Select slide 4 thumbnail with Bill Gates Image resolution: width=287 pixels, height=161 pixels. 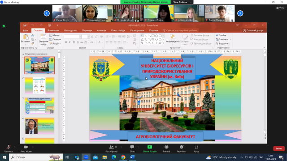point(39,126)
